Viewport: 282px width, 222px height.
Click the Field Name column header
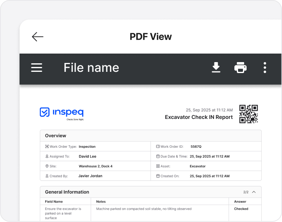point(54,202)
